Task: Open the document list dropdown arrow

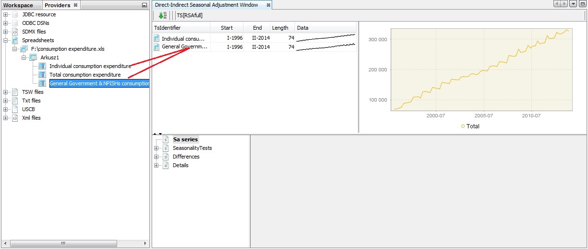Action: tap(573, 4)
